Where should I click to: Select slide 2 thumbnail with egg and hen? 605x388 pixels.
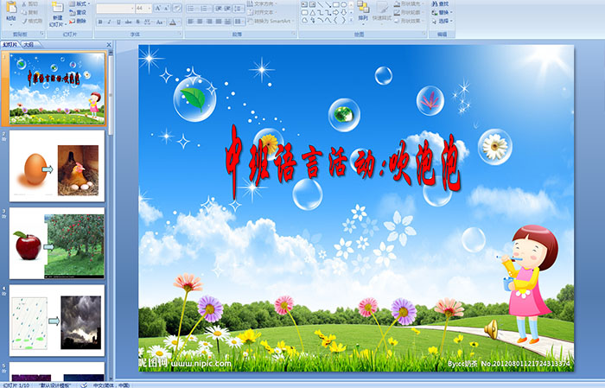(x=57, y=166)
